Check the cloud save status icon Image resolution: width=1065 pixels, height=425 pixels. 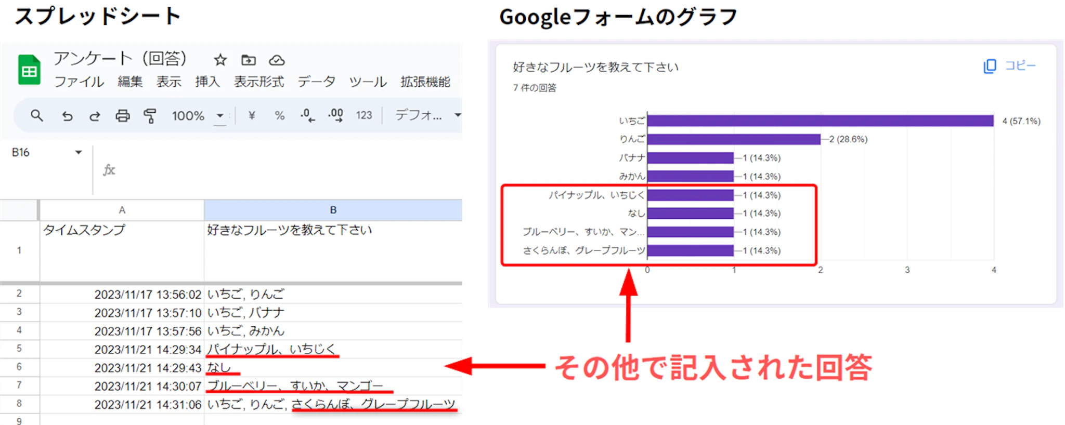tap(277, 60)
